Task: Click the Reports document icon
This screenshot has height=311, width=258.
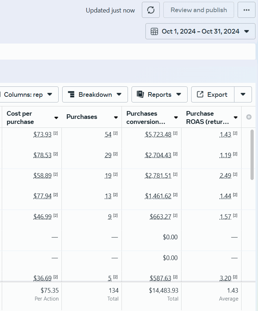Action: click(140, 94)
